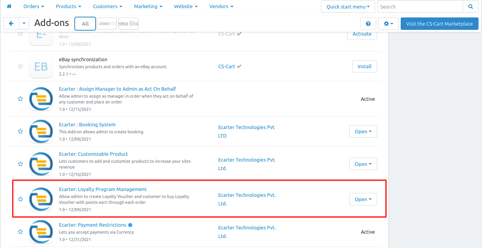Click the '2.2.1 • —' version text
Viewport: 482px width, 248px height.
coord(68,74)
